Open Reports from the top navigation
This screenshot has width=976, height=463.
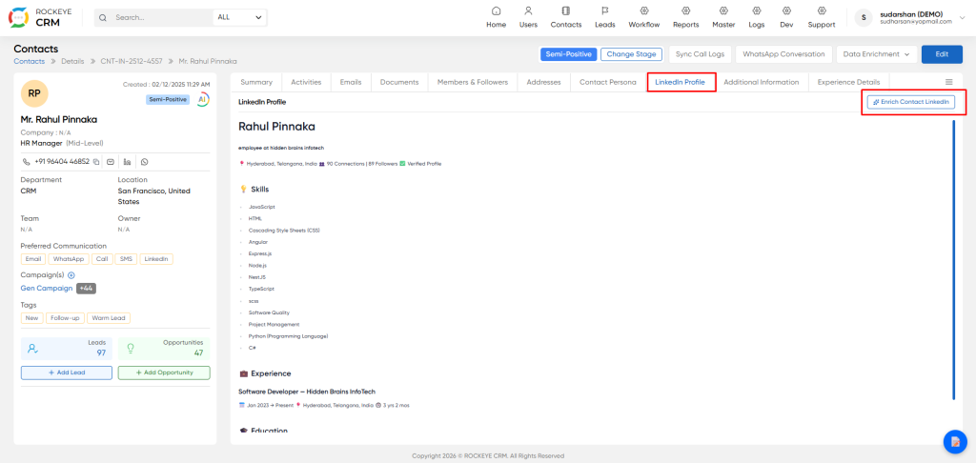coord(686,17)
